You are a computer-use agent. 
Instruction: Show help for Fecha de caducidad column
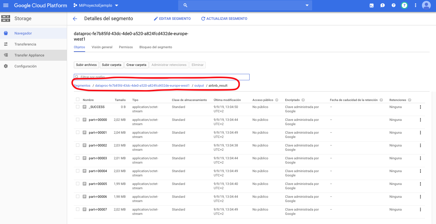coord(381,100)
